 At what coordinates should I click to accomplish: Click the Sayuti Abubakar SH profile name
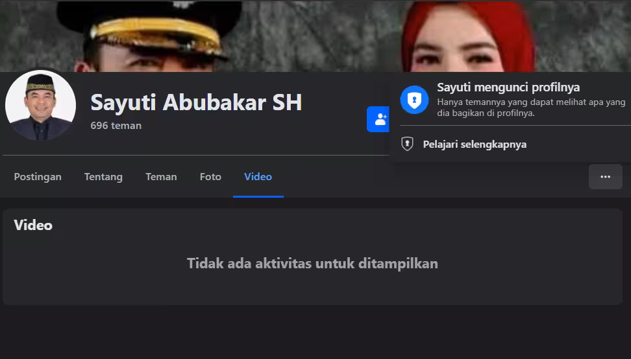point(196,102)
